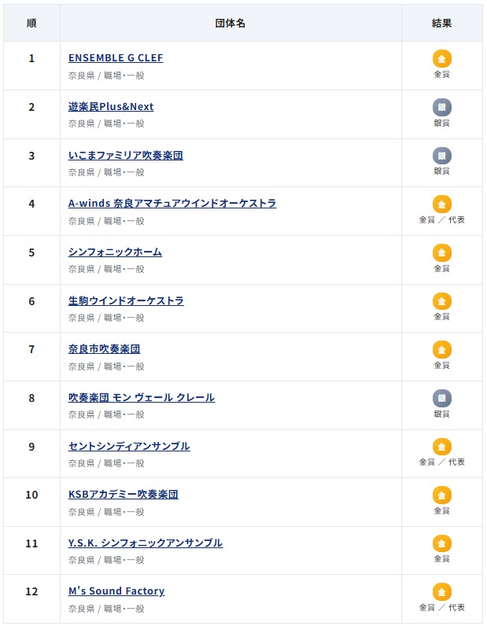Visit the 生駒ウインドオーケストラ page
Viewport: 487px width, 626px height.
click(x=126, y=300)
